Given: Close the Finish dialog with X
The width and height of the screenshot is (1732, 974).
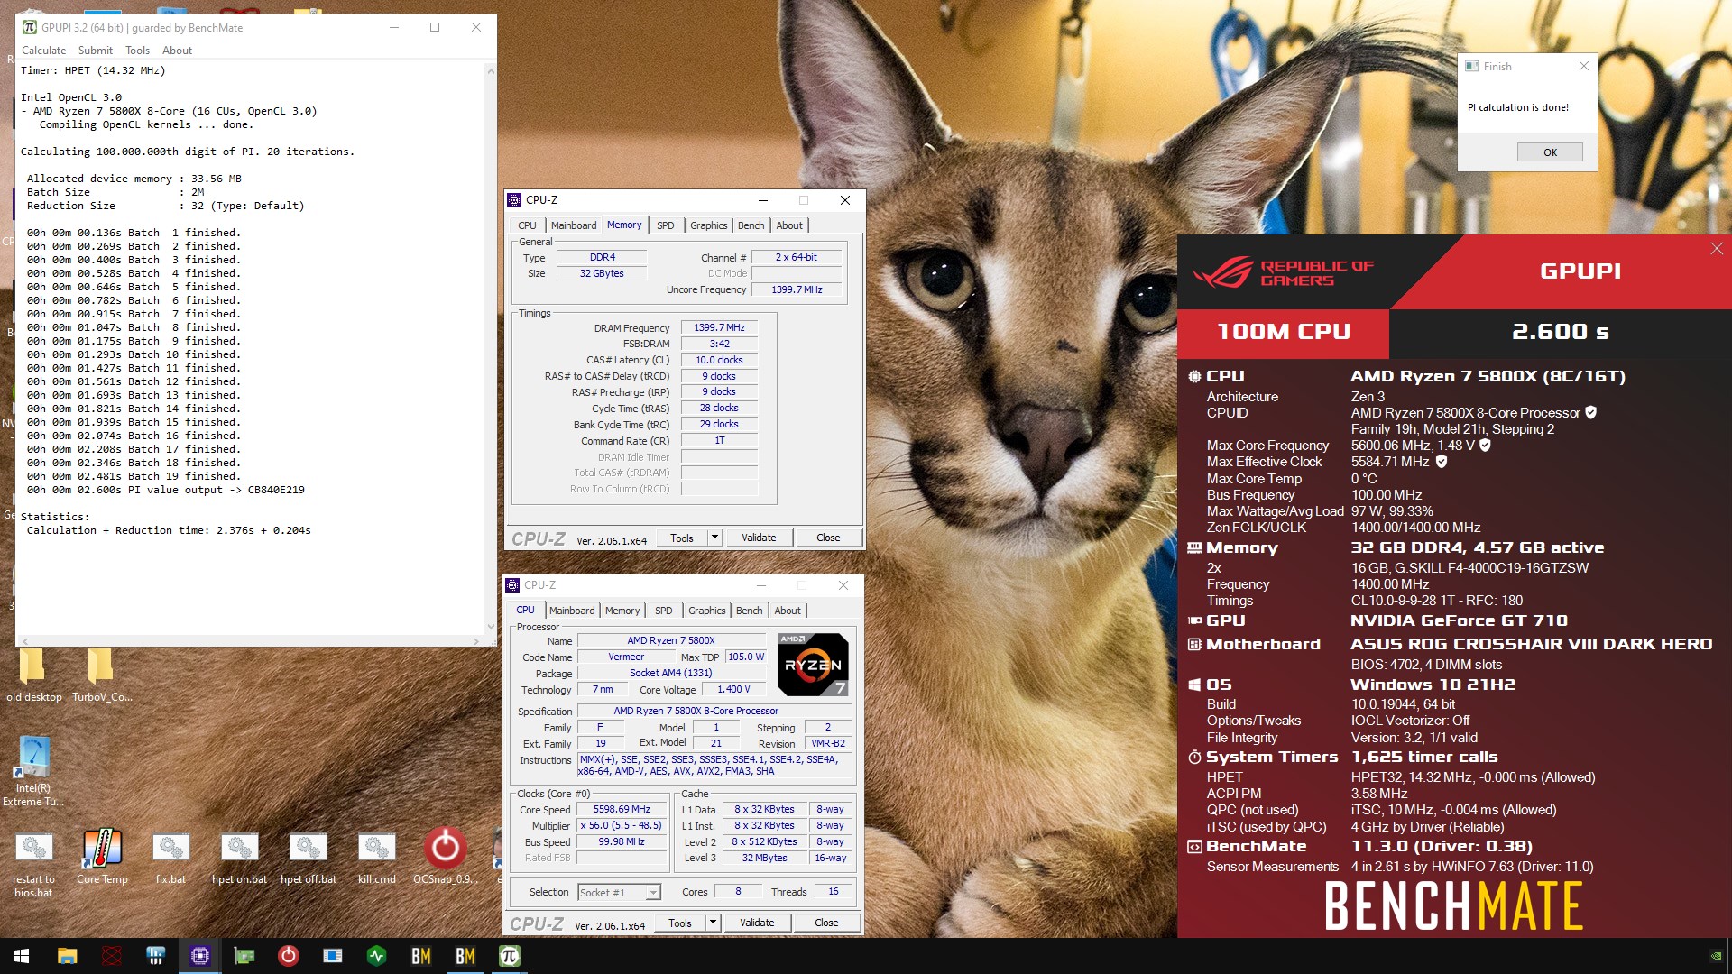Looking at the screenshot, I should click(x=1583, y=66).
